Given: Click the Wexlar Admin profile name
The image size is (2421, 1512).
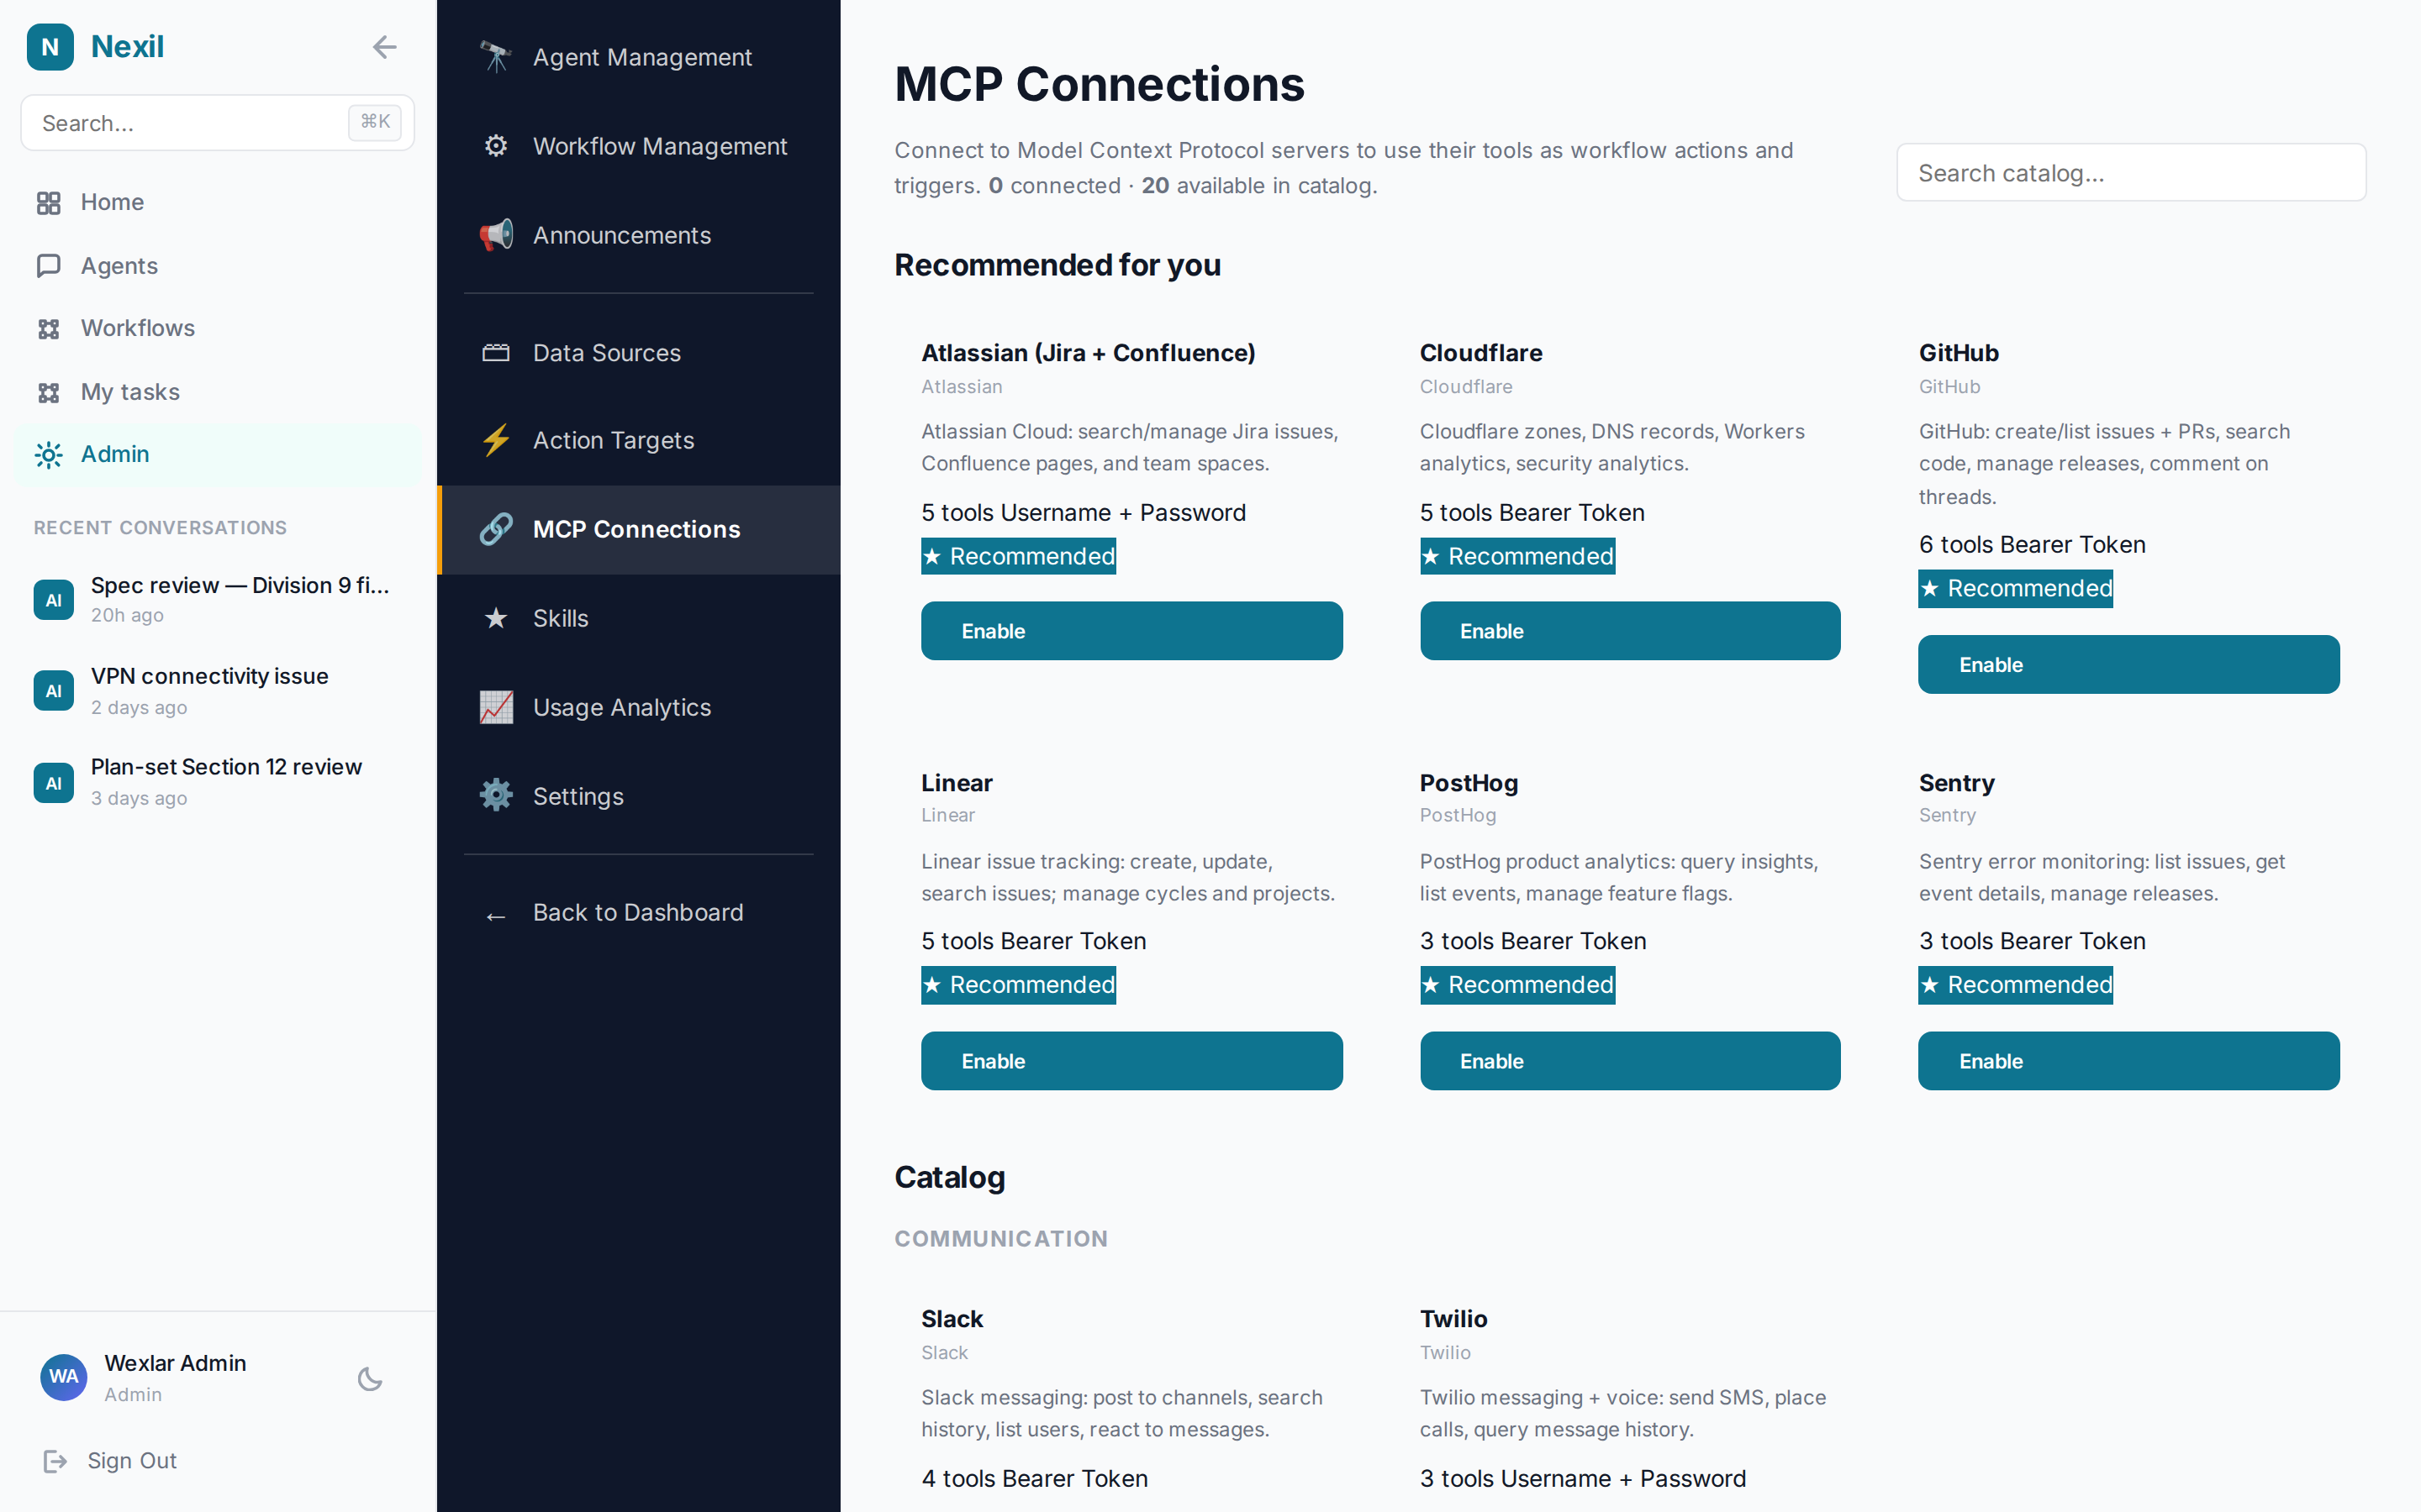Looking at the screenshot, I should pyautogui.click(x=175, y=1363).
